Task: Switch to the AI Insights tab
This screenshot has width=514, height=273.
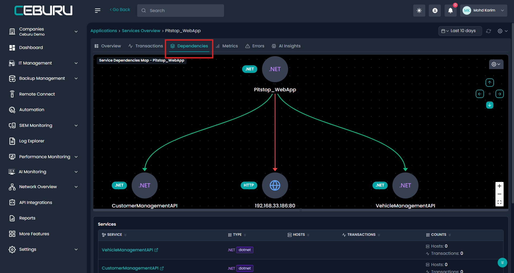Action: [x=286, y=46]
